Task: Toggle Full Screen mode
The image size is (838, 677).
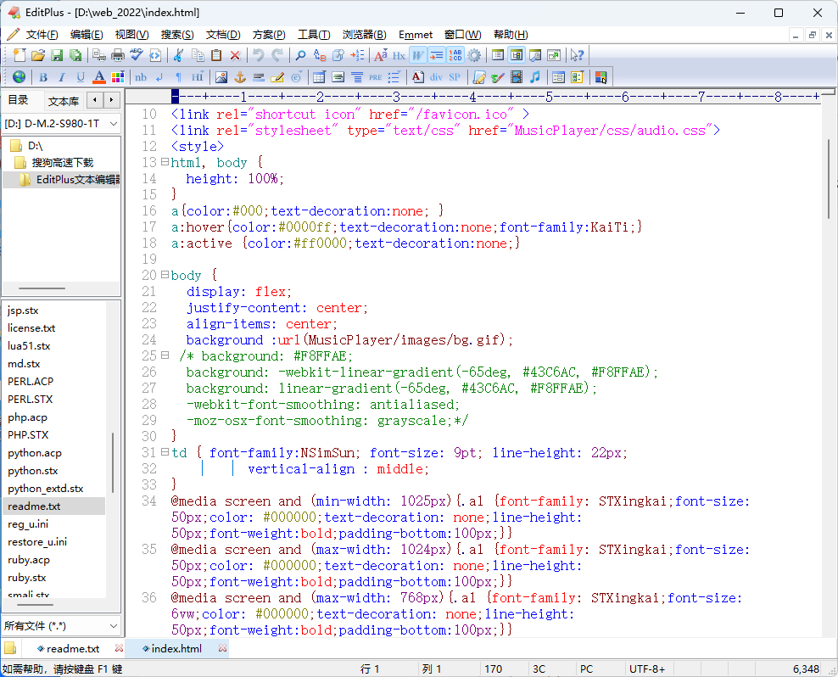Action: tap(554, 55)
